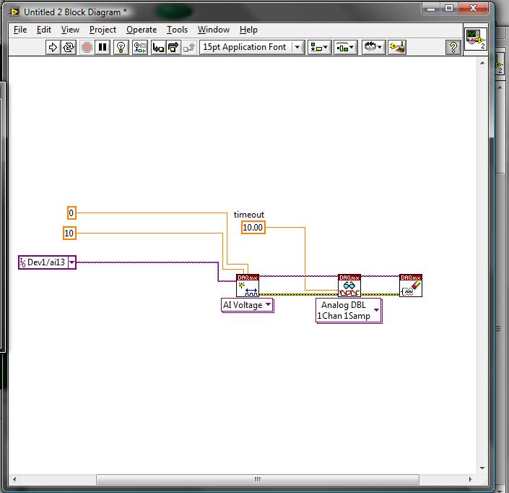The image size is (509, 493).
Task: Click the Pause button
Action: pyautogui.click(x=103, y=48)
